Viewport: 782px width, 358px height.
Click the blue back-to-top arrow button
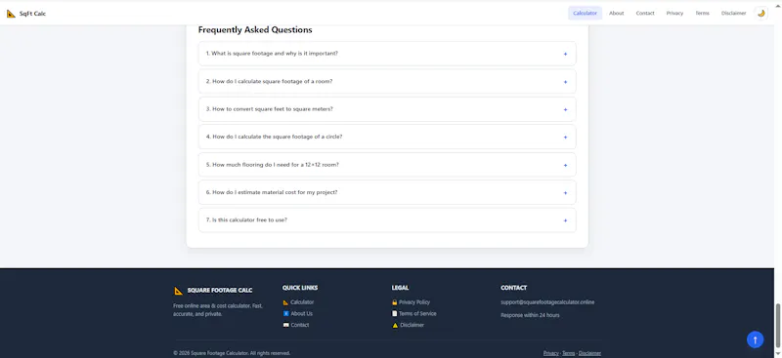tap(755, 339)
